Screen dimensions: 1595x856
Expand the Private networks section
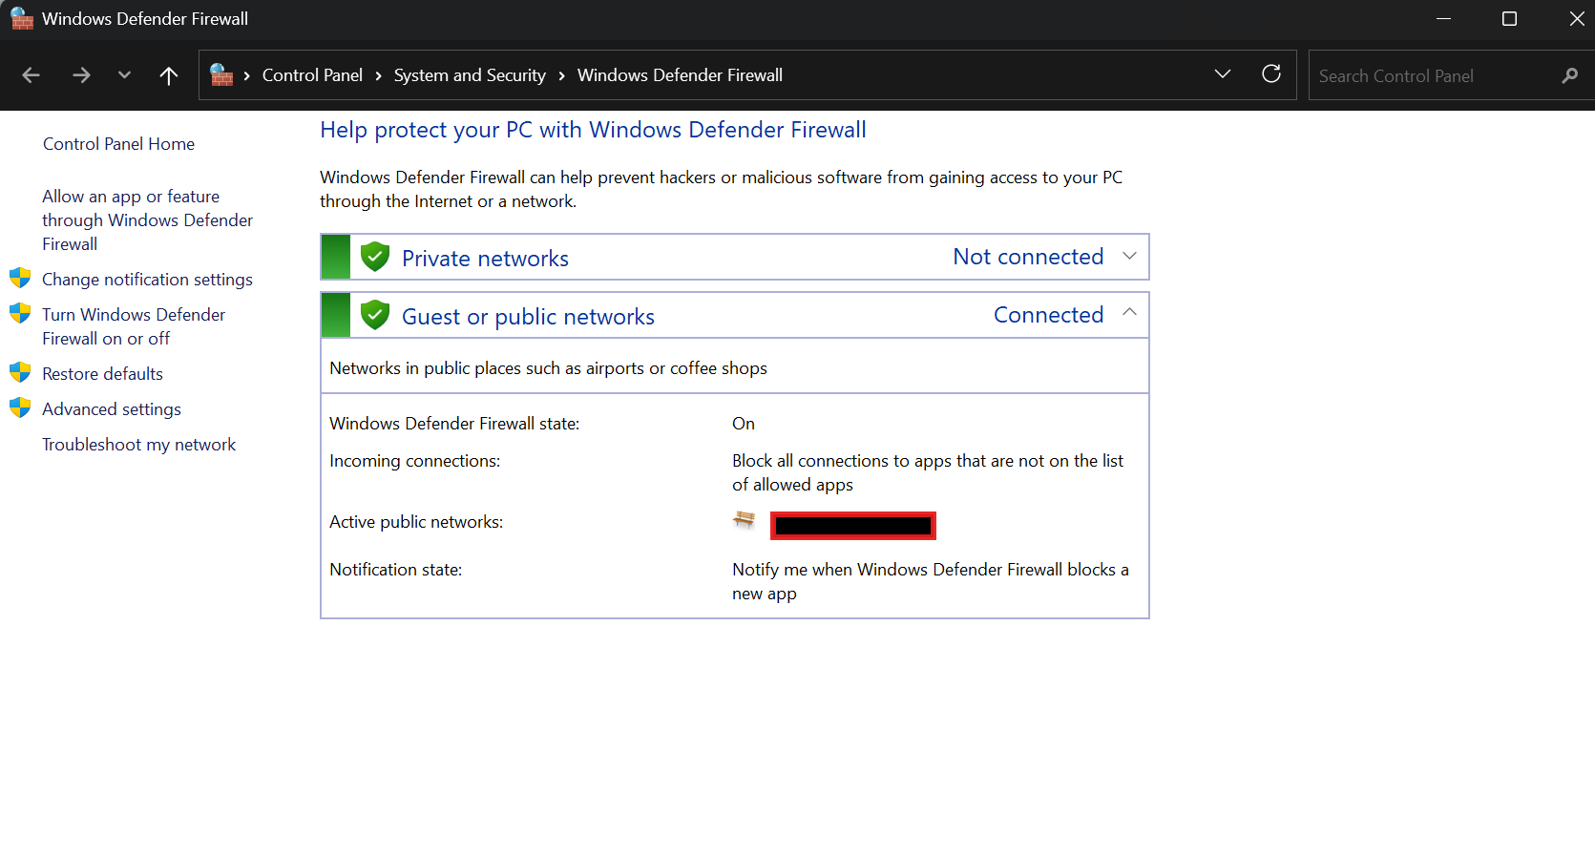(x=1129, y=257)
